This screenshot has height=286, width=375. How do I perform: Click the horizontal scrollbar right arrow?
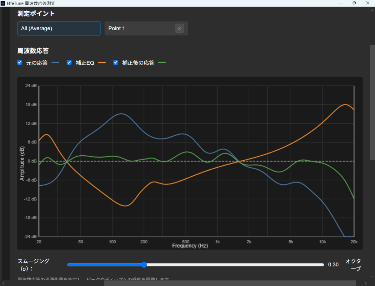point(366,283)
